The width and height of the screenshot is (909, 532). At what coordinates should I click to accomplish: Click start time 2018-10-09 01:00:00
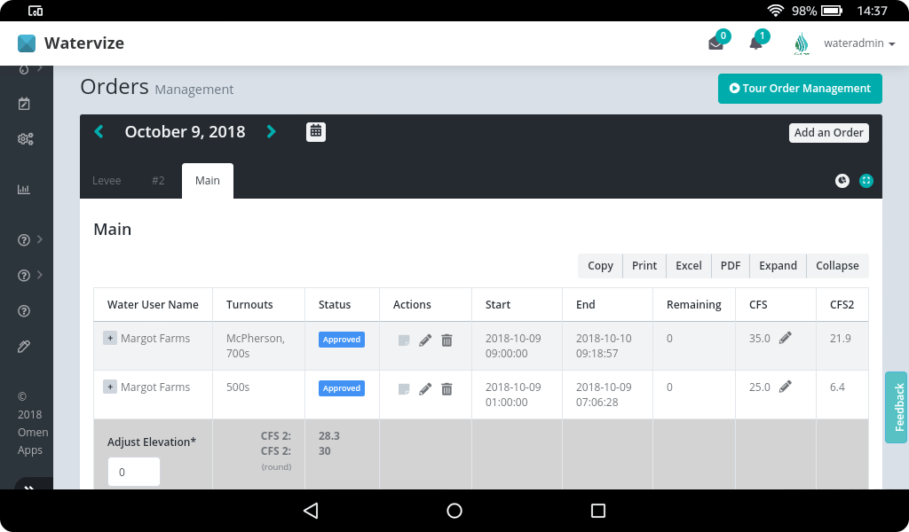pos(513,395)
